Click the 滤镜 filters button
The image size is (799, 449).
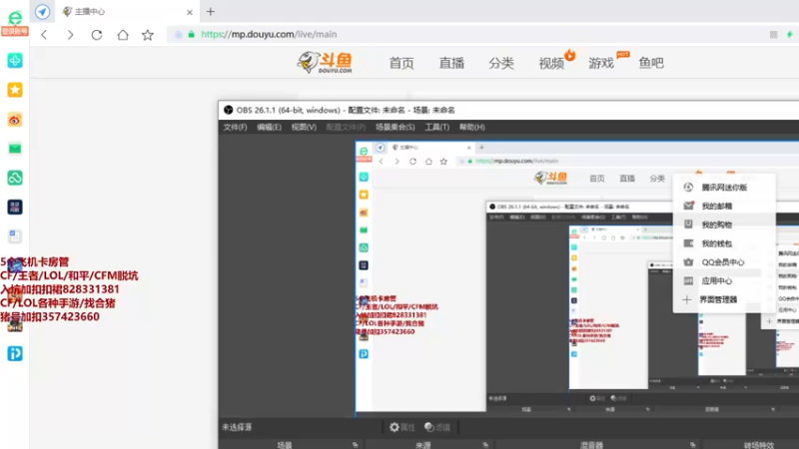tap(437, 427)
